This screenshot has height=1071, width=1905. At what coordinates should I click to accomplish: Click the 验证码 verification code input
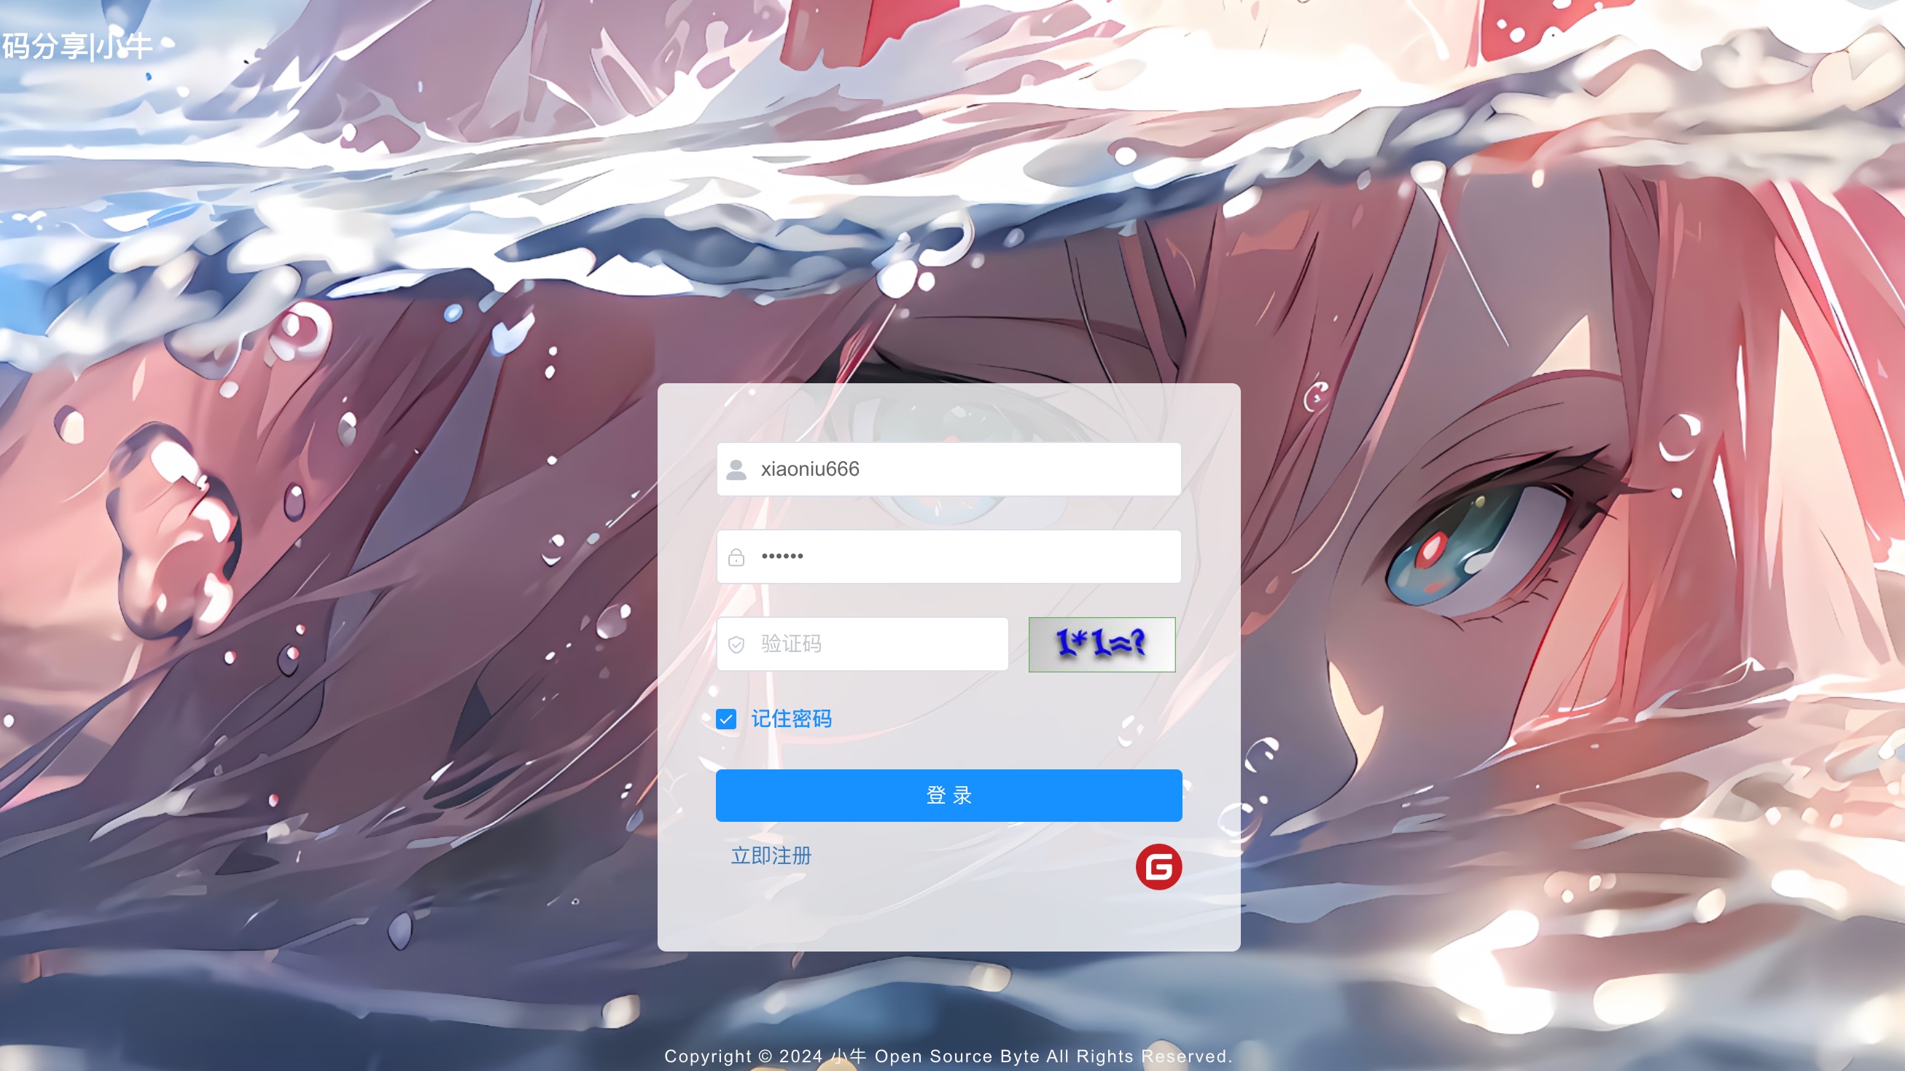pyautogui.click(x=863, y=643)
